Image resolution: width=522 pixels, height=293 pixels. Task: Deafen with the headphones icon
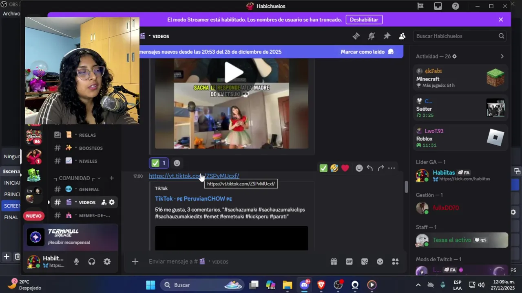point(92,262)
